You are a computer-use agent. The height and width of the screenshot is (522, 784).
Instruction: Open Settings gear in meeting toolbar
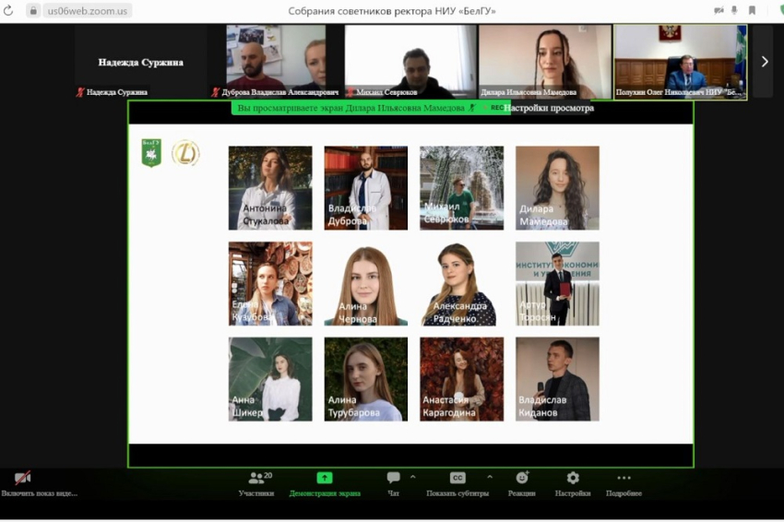click(x=573, y=479)
